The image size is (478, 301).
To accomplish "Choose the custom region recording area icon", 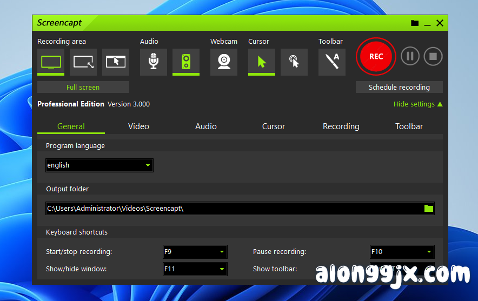I will [x=83, y=62].
